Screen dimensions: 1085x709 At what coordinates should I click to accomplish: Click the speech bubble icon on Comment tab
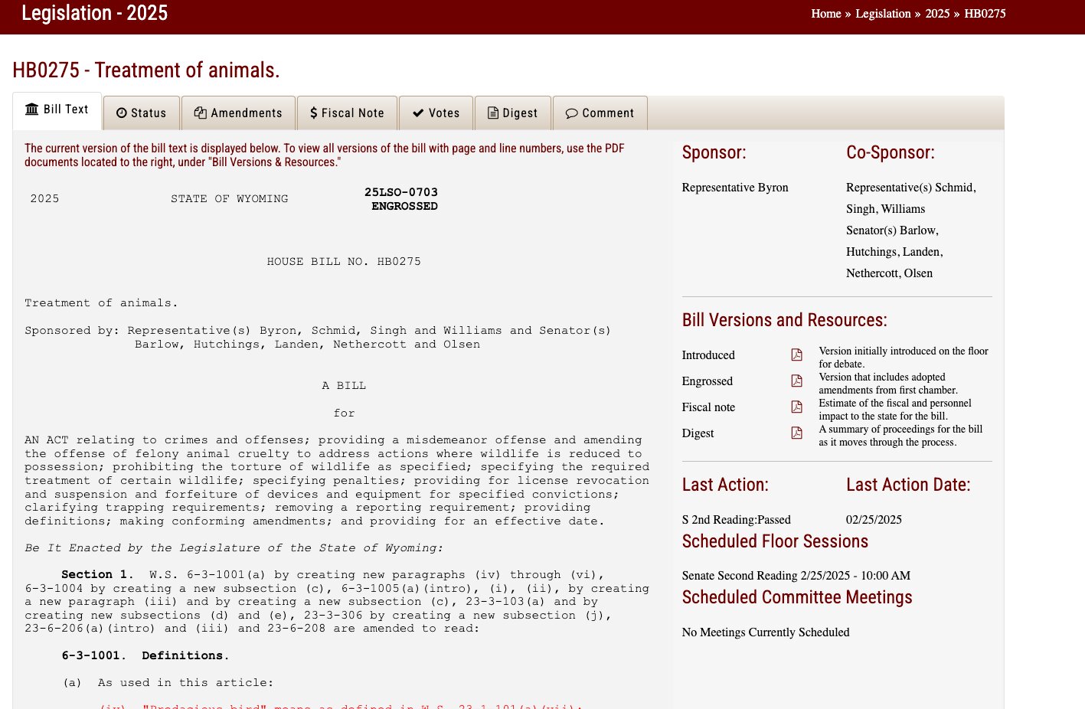click(x=571, y=113)
